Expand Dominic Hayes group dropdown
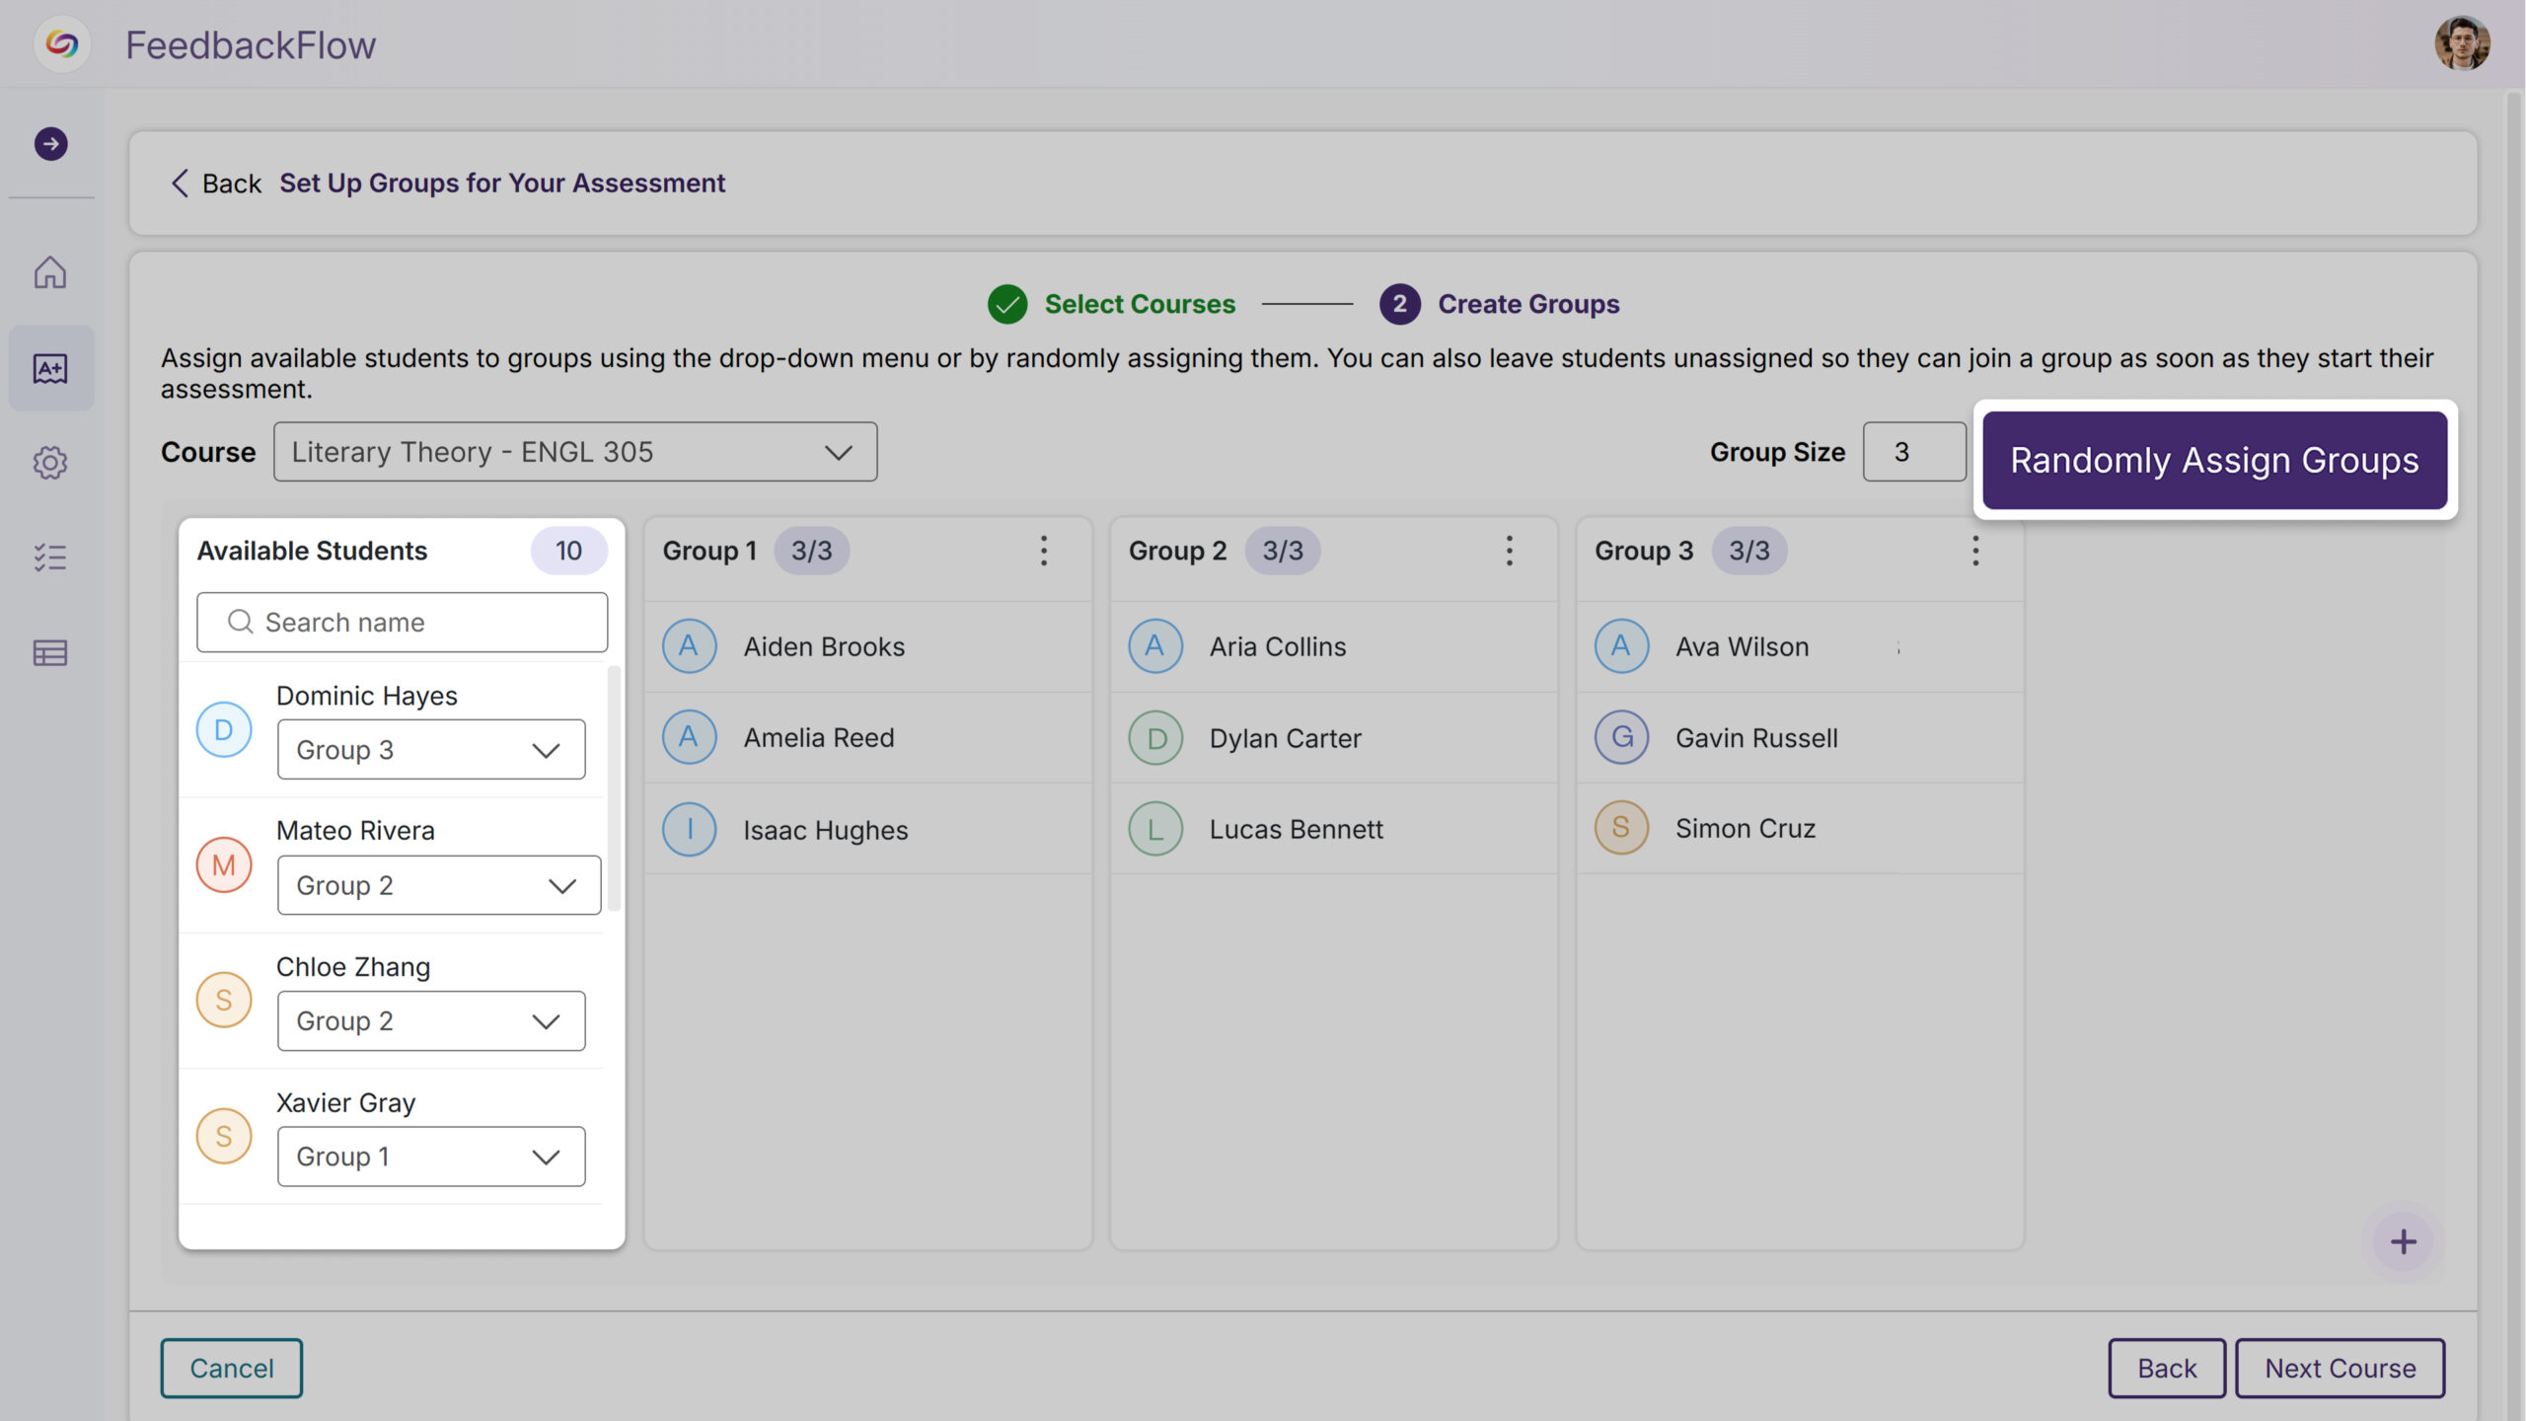Screen dimensions: 2526x1421 click(431, 750)
